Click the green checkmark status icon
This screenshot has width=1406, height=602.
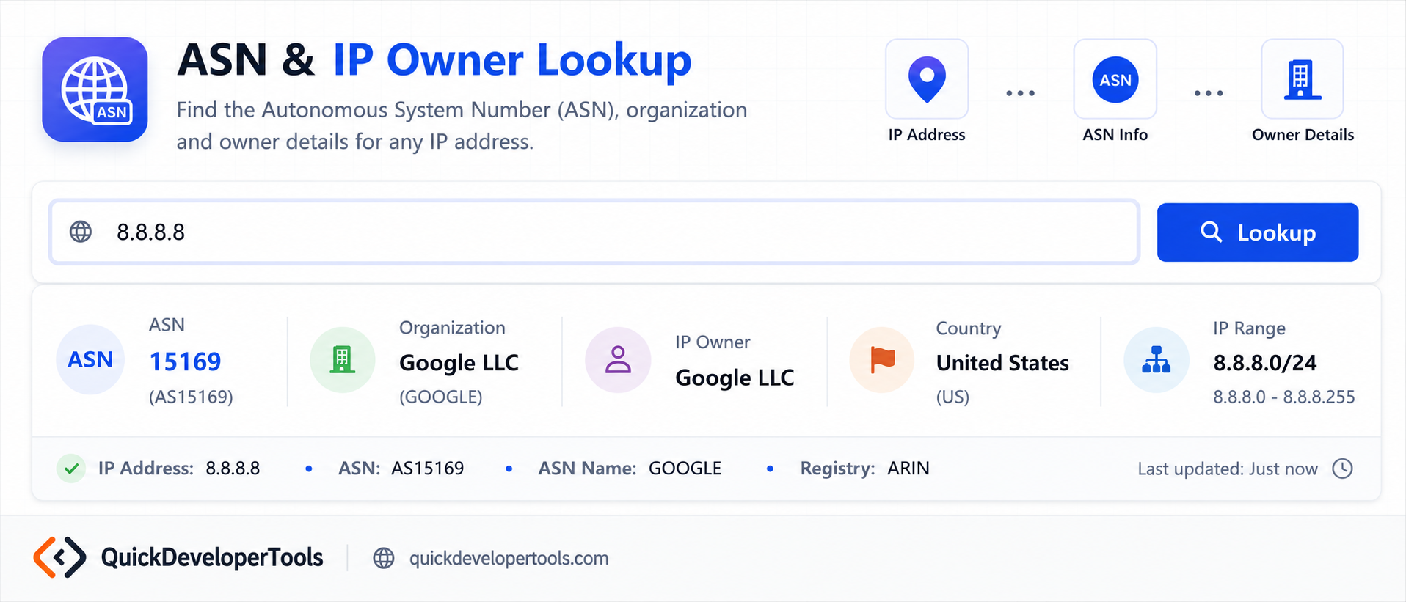71,469
